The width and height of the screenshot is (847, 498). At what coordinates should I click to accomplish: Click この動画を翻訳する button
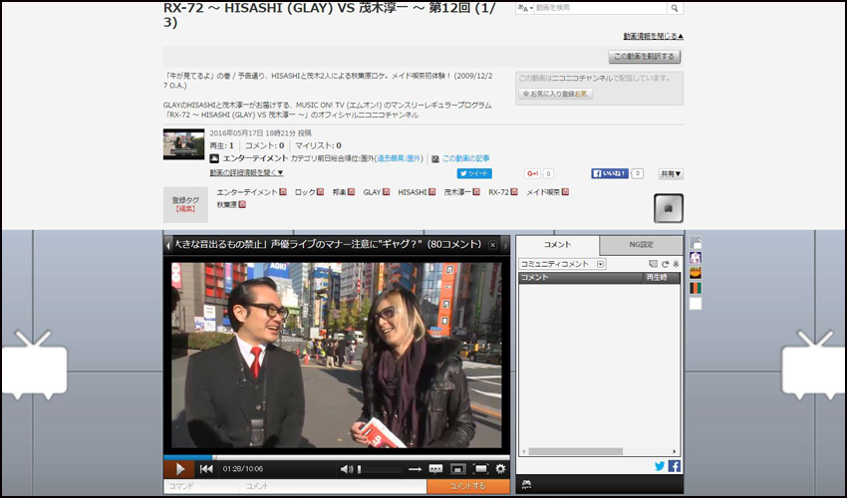tap(644, 57)
